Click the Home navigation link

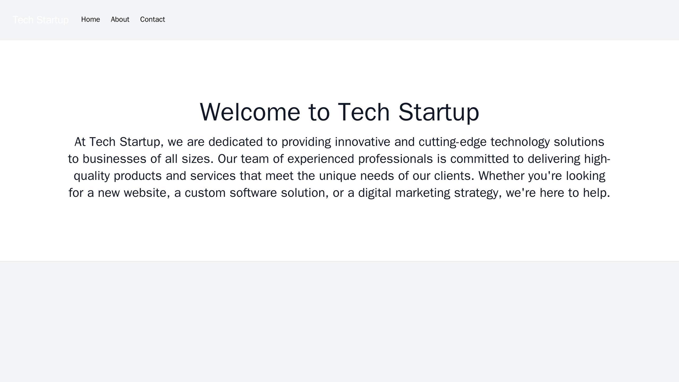91,19
